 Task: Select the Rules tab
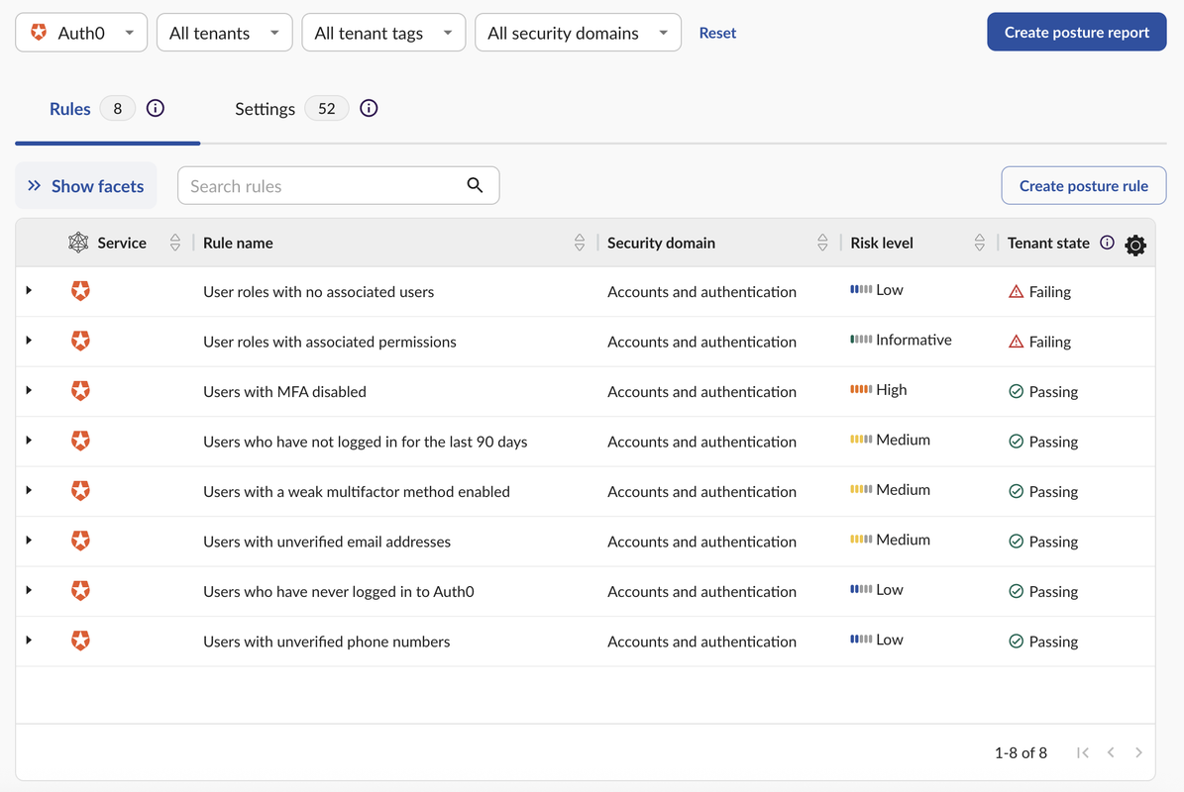coord(70,109)
